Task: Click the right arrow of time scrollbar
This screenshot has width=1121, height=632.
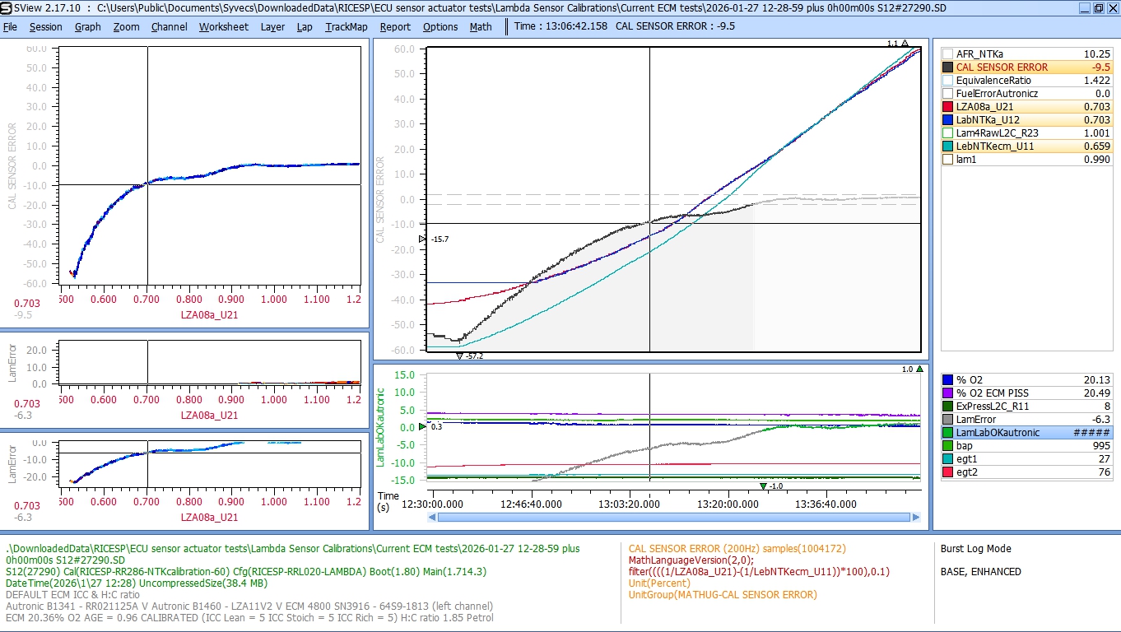Action: click(x=915, y=517)
